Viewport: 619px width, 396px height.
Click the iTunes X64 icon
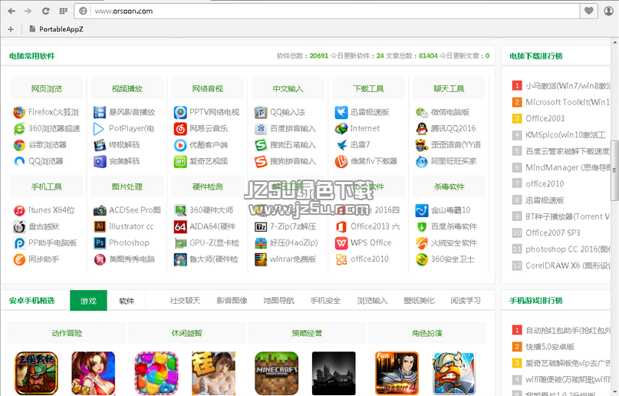click(x=19, y=210)
